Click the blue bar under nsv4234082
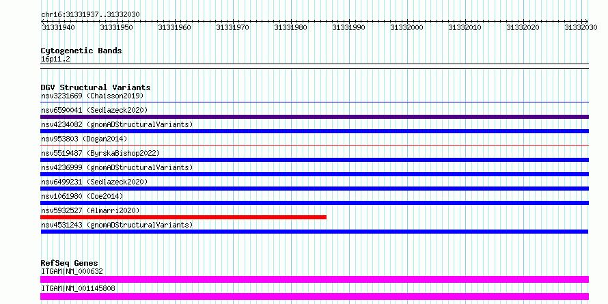Viewport: 608px width, 304px height. [314, 131]
